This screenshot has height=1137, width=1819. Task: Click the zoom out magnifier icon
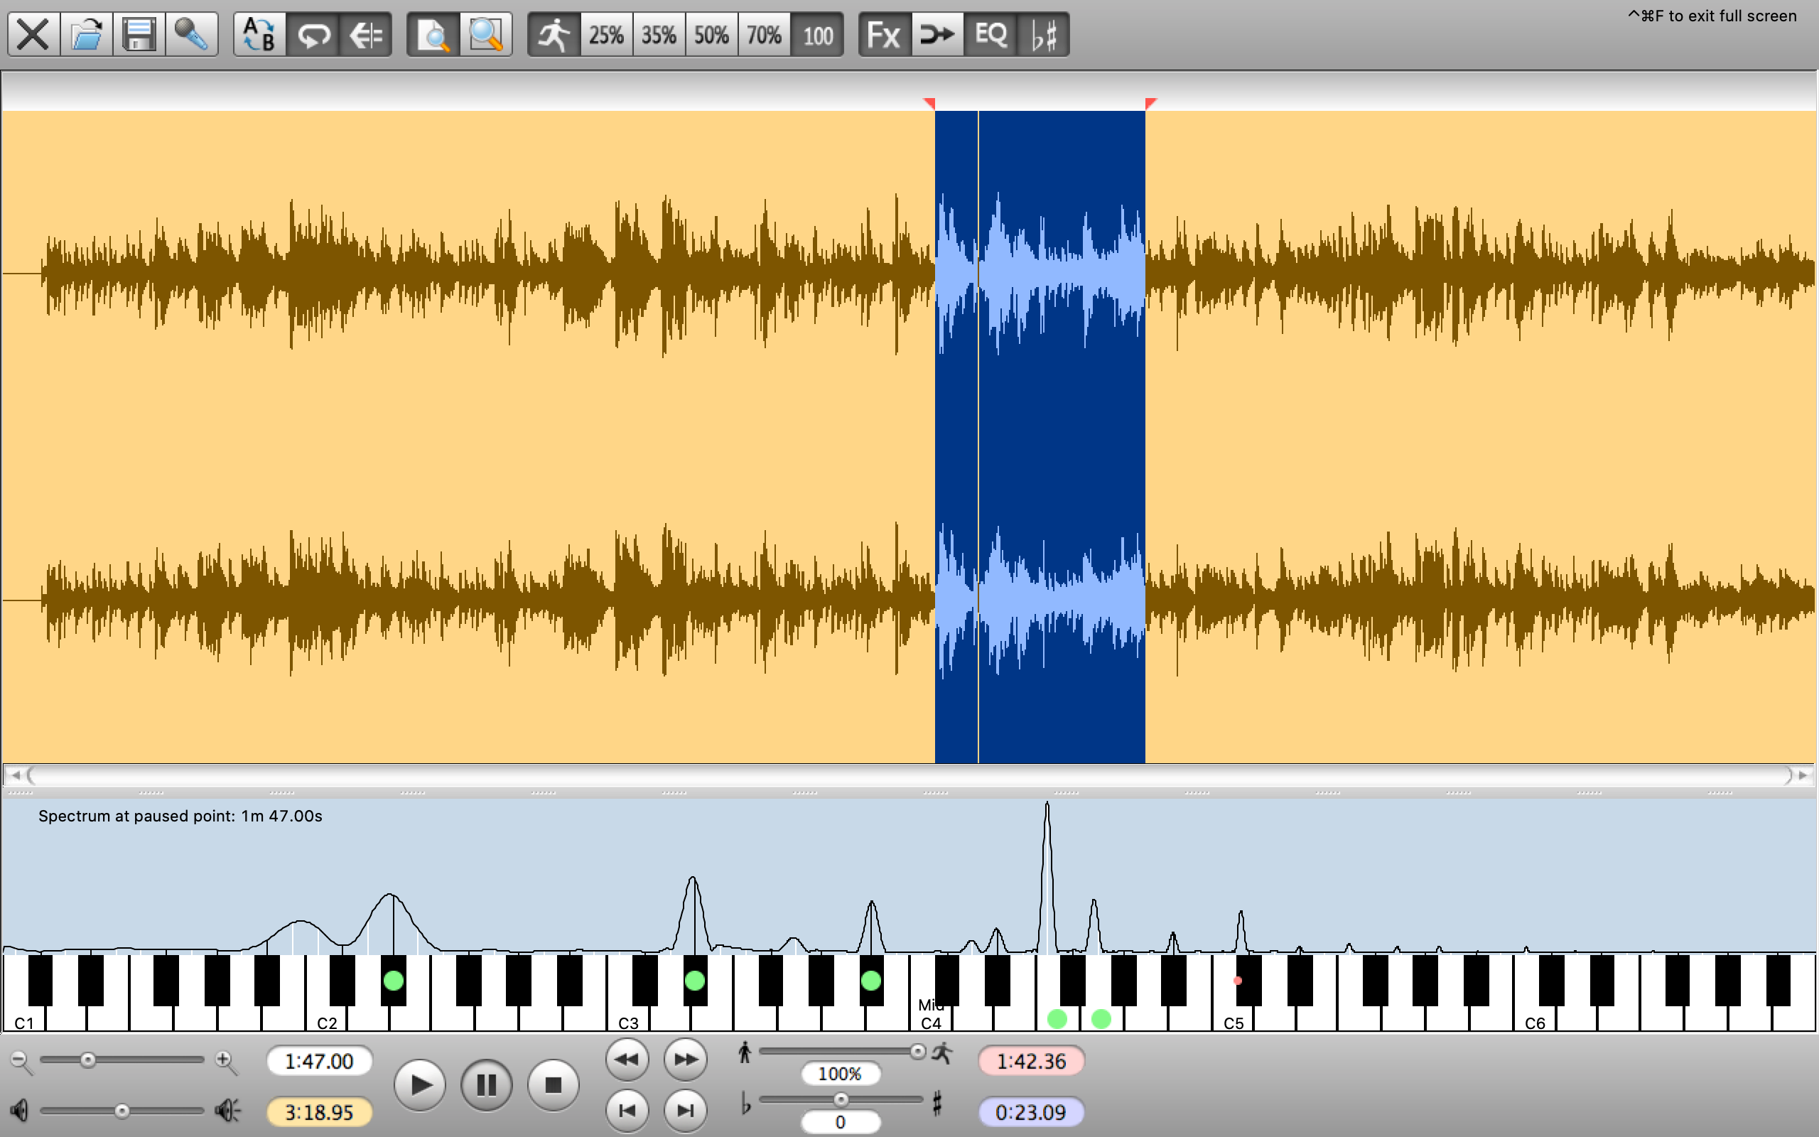21,1061
